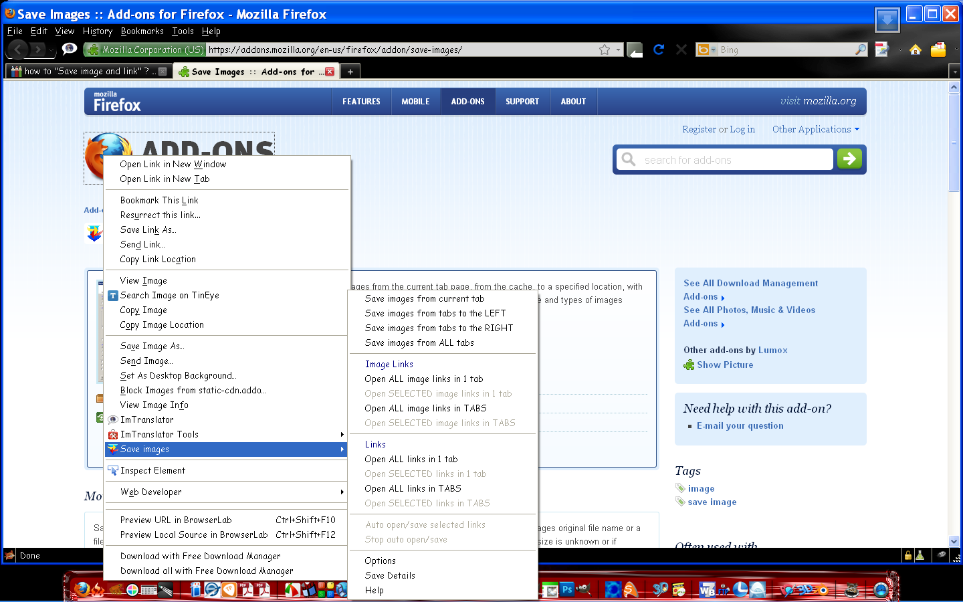The image size is (963, 602).
Task: Open the Bing search engine dropdown
Action: [706, 49]
